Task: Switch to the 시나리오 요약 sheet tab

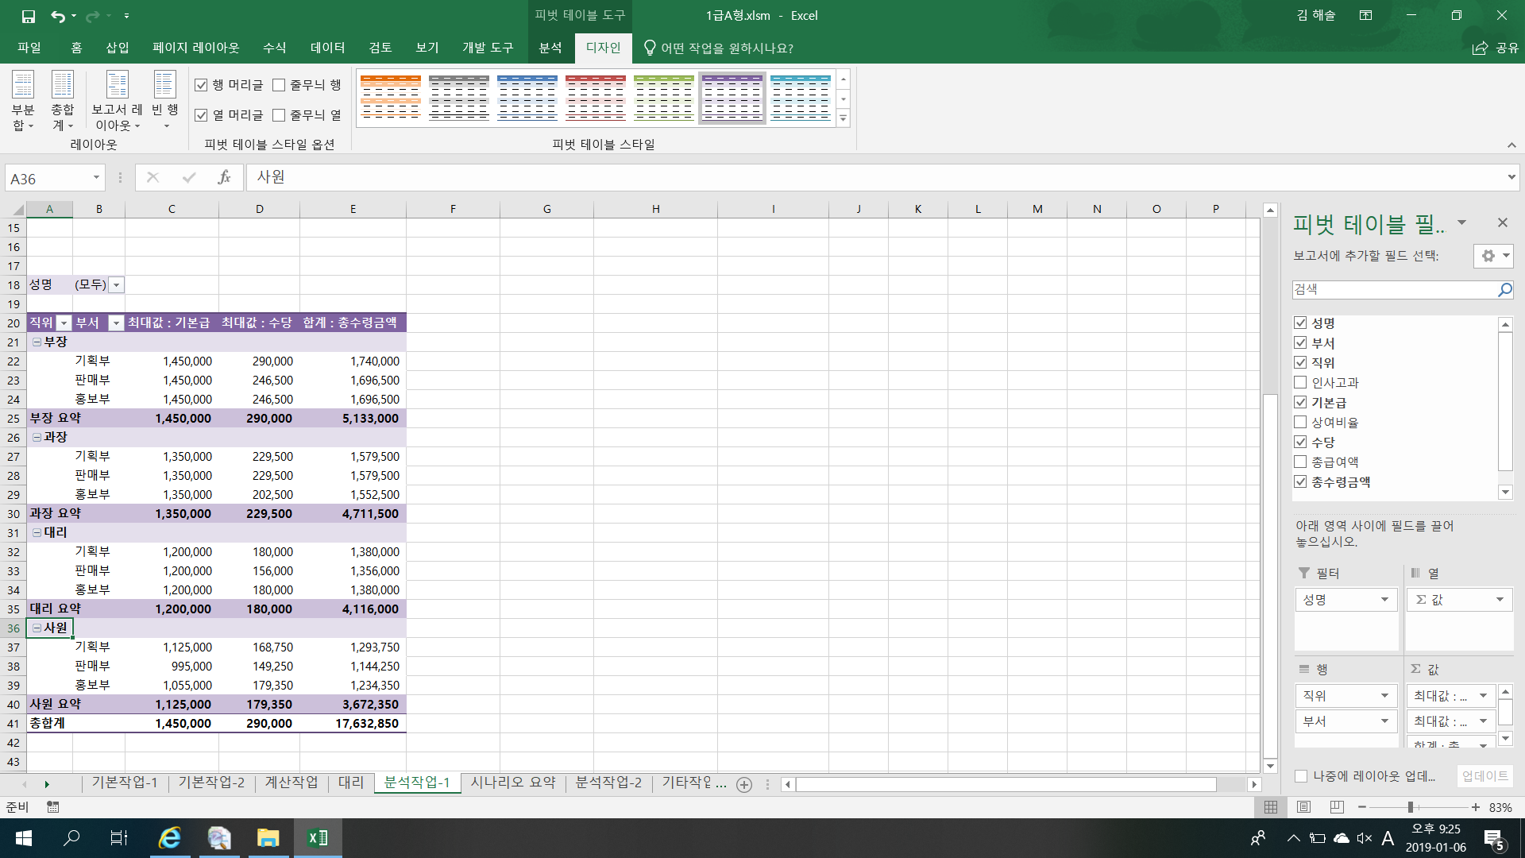Action: [x=512, y=783]
